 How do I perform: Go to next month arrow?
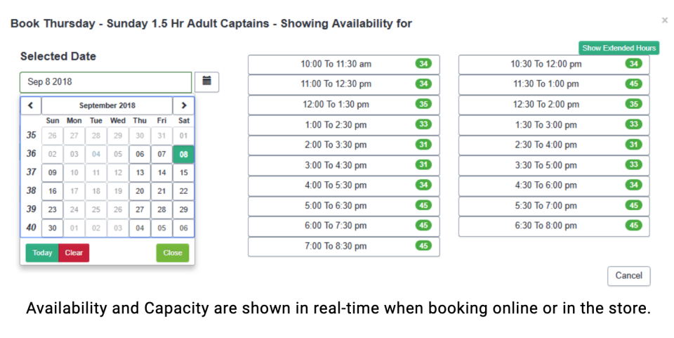pyautogui.click(x=183, y=105)
